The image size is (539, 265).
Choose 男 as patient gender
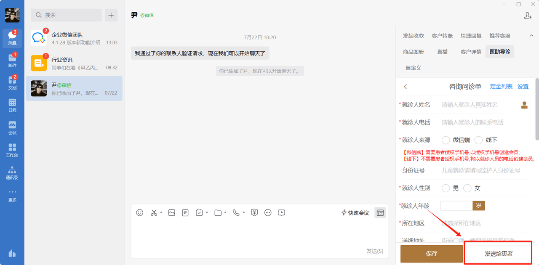(x=446, y=188)
